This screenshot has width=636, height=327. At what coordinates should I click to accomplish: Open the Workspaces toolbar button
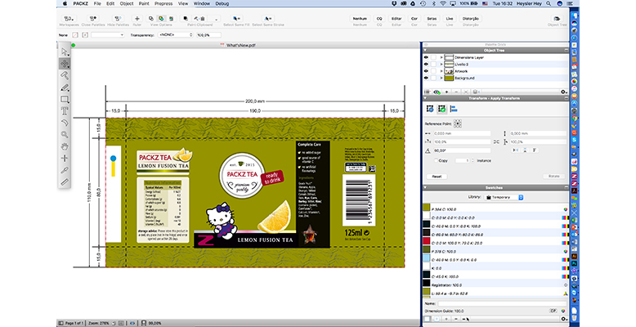(69, 19)
